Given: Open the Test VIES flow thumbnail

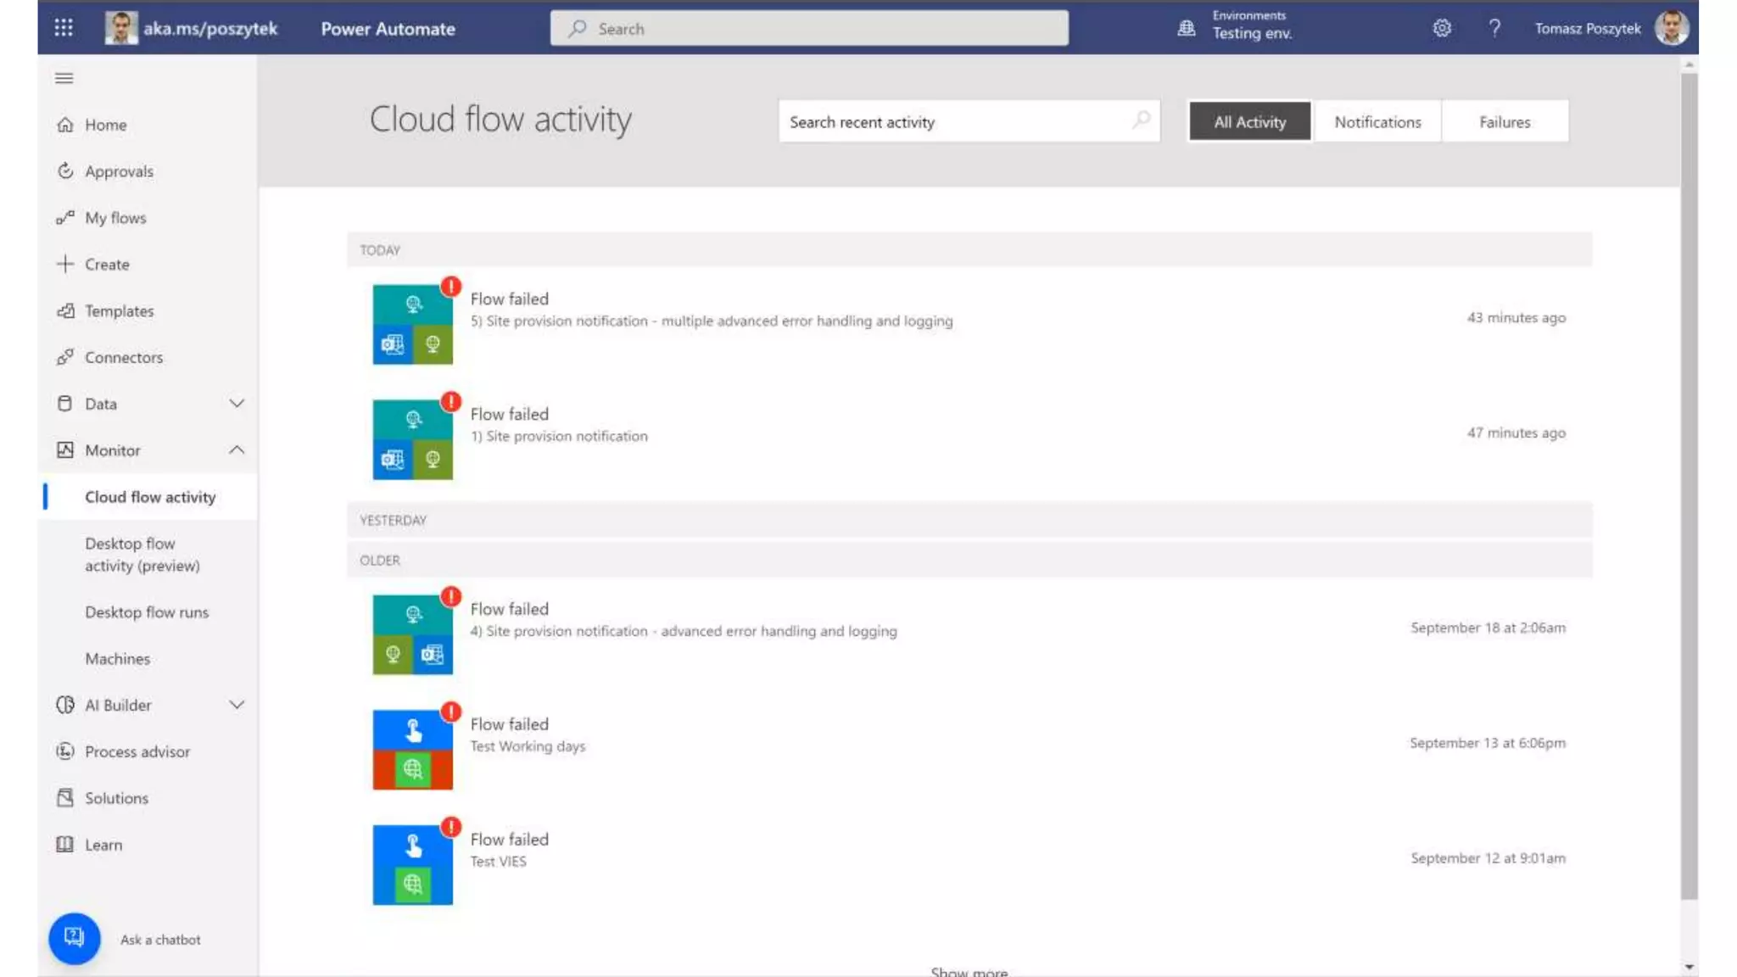Looking at the screenshot, I should [x=412, y=864].
